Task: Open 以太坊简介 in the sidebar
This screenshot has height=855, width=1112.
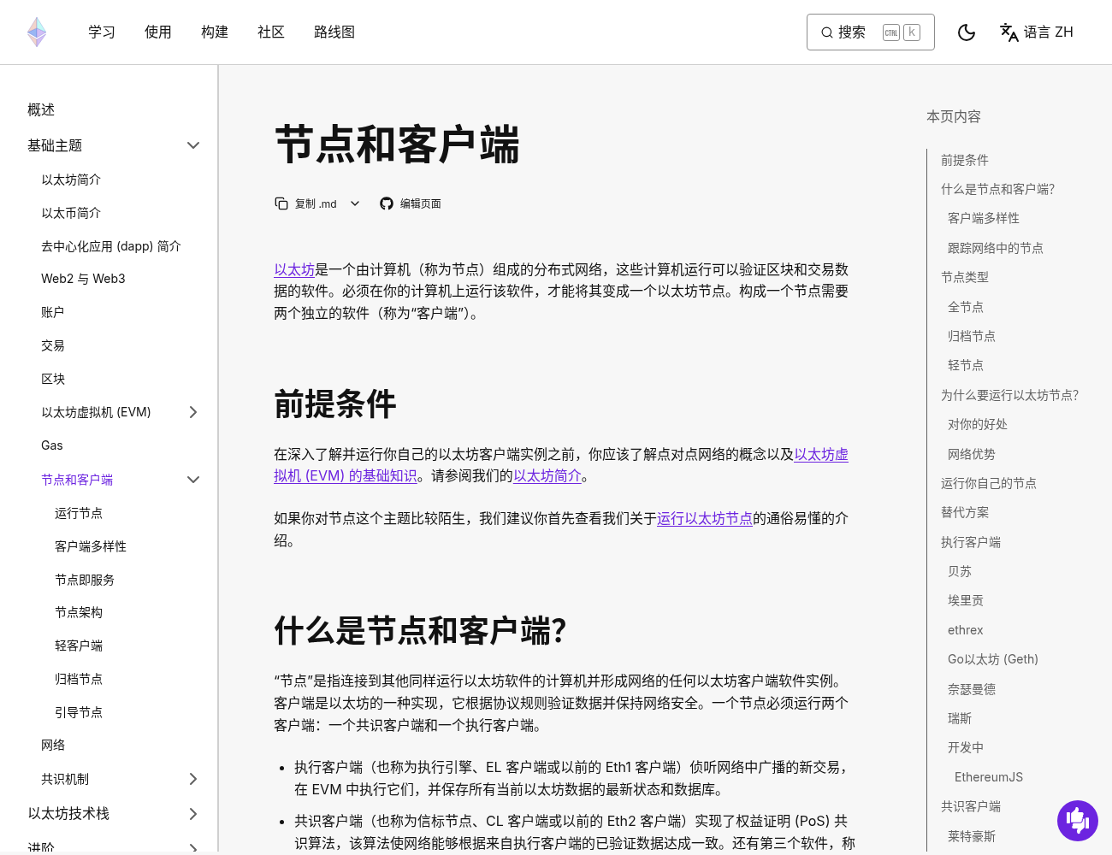Action: 71,180
